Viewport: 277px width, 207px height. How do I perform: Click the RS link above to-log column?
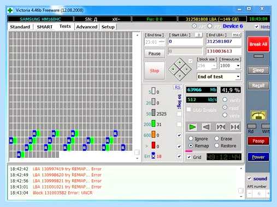pyautogui.click(x=178, y=87)
